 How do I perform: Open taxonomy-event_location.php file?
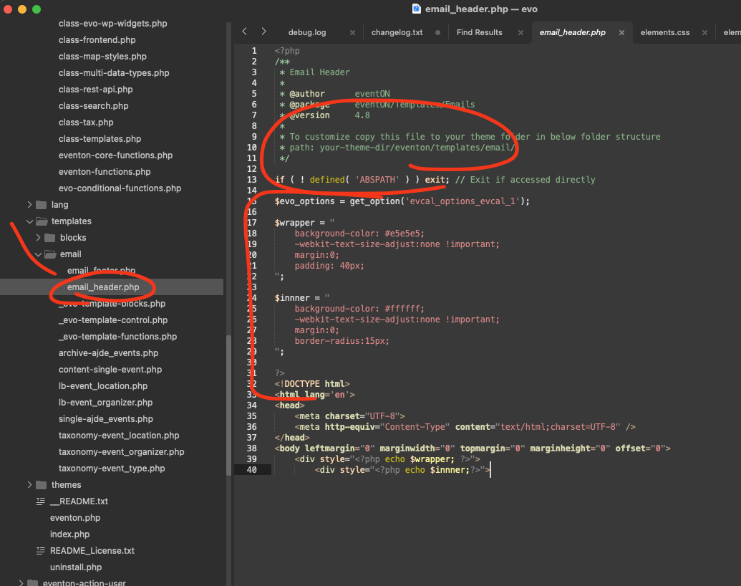119,436
